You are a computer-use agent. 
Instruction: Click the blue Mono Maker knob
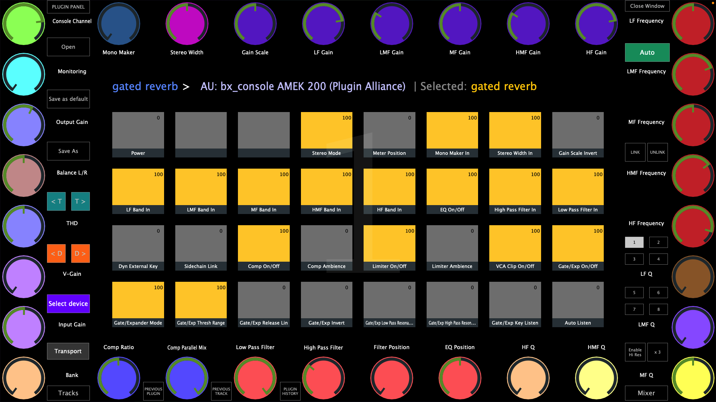[x=119, y=24]
